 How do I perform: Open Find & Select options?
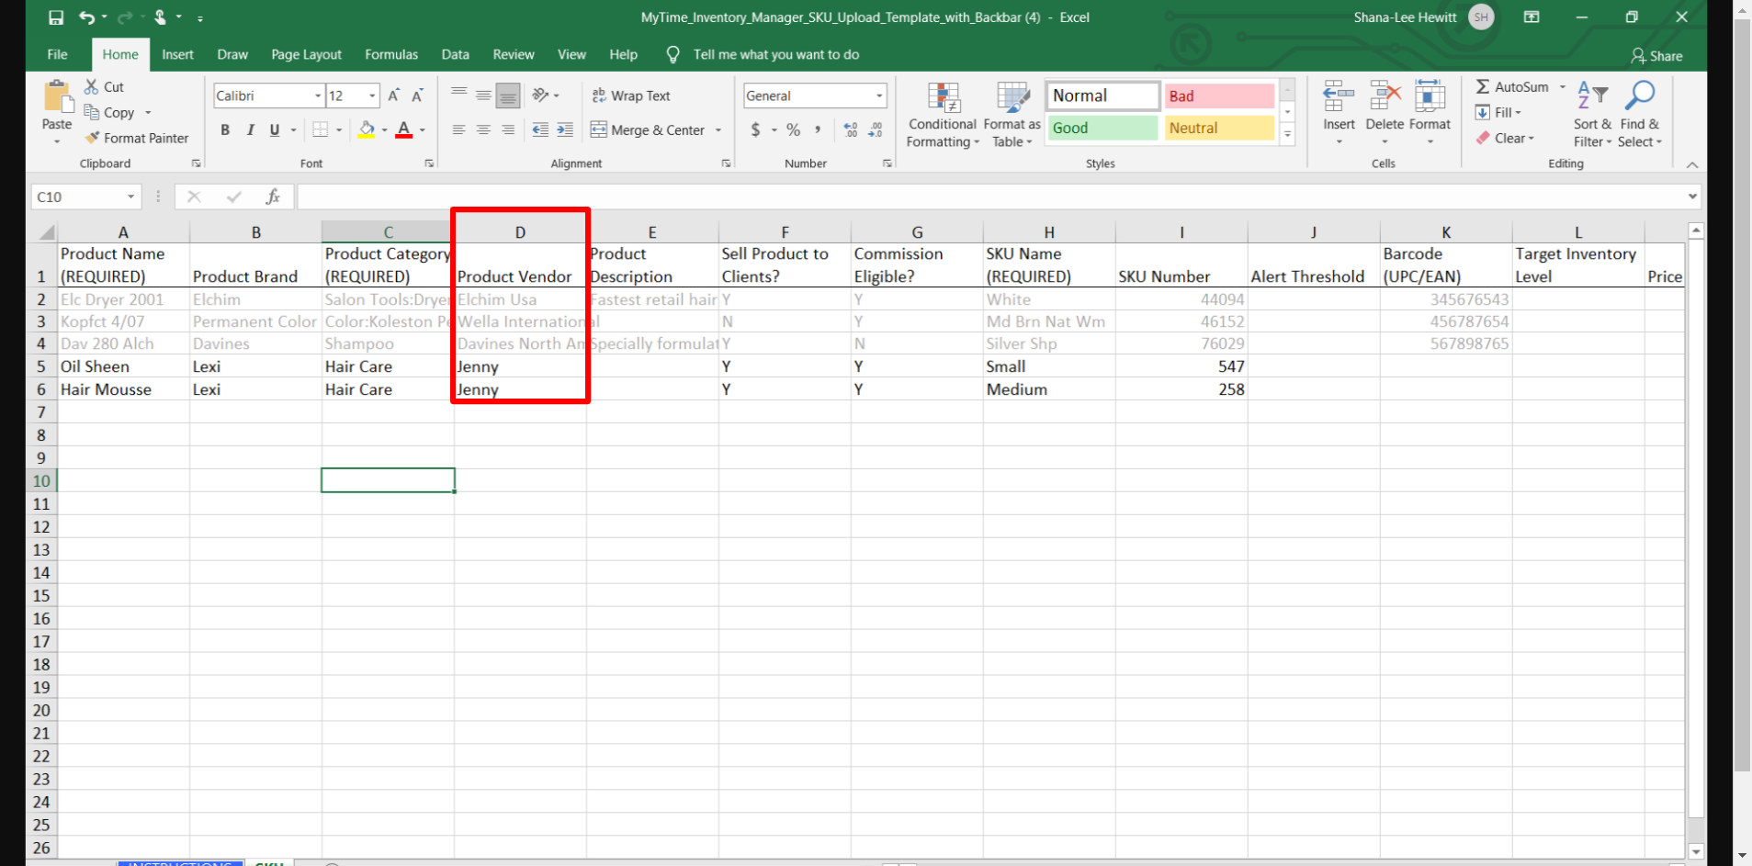pos(1640,115)
